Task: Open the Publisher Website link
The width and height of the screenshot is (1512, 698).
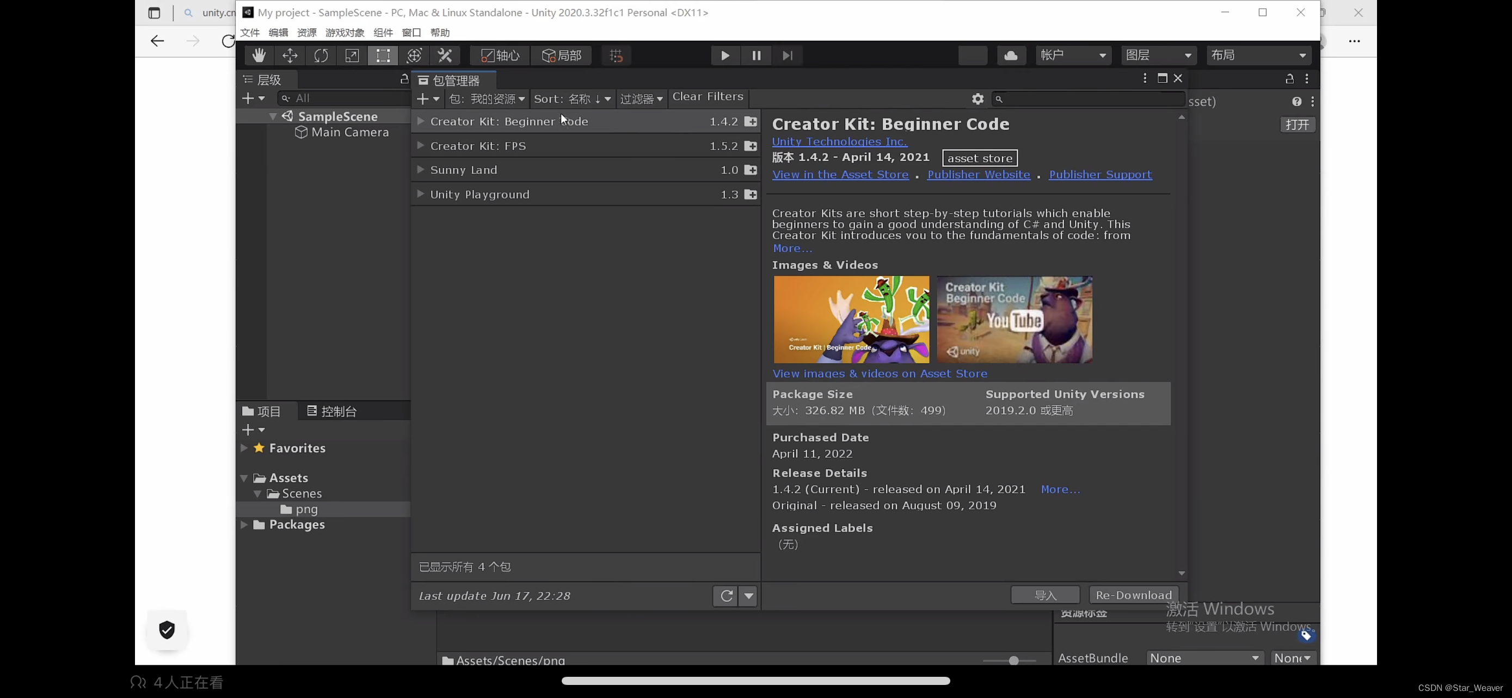Action: 979,174
